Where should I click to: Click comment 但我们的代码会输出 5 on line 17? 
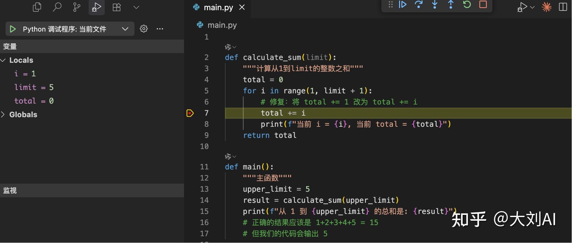click(x=285, y=234)
